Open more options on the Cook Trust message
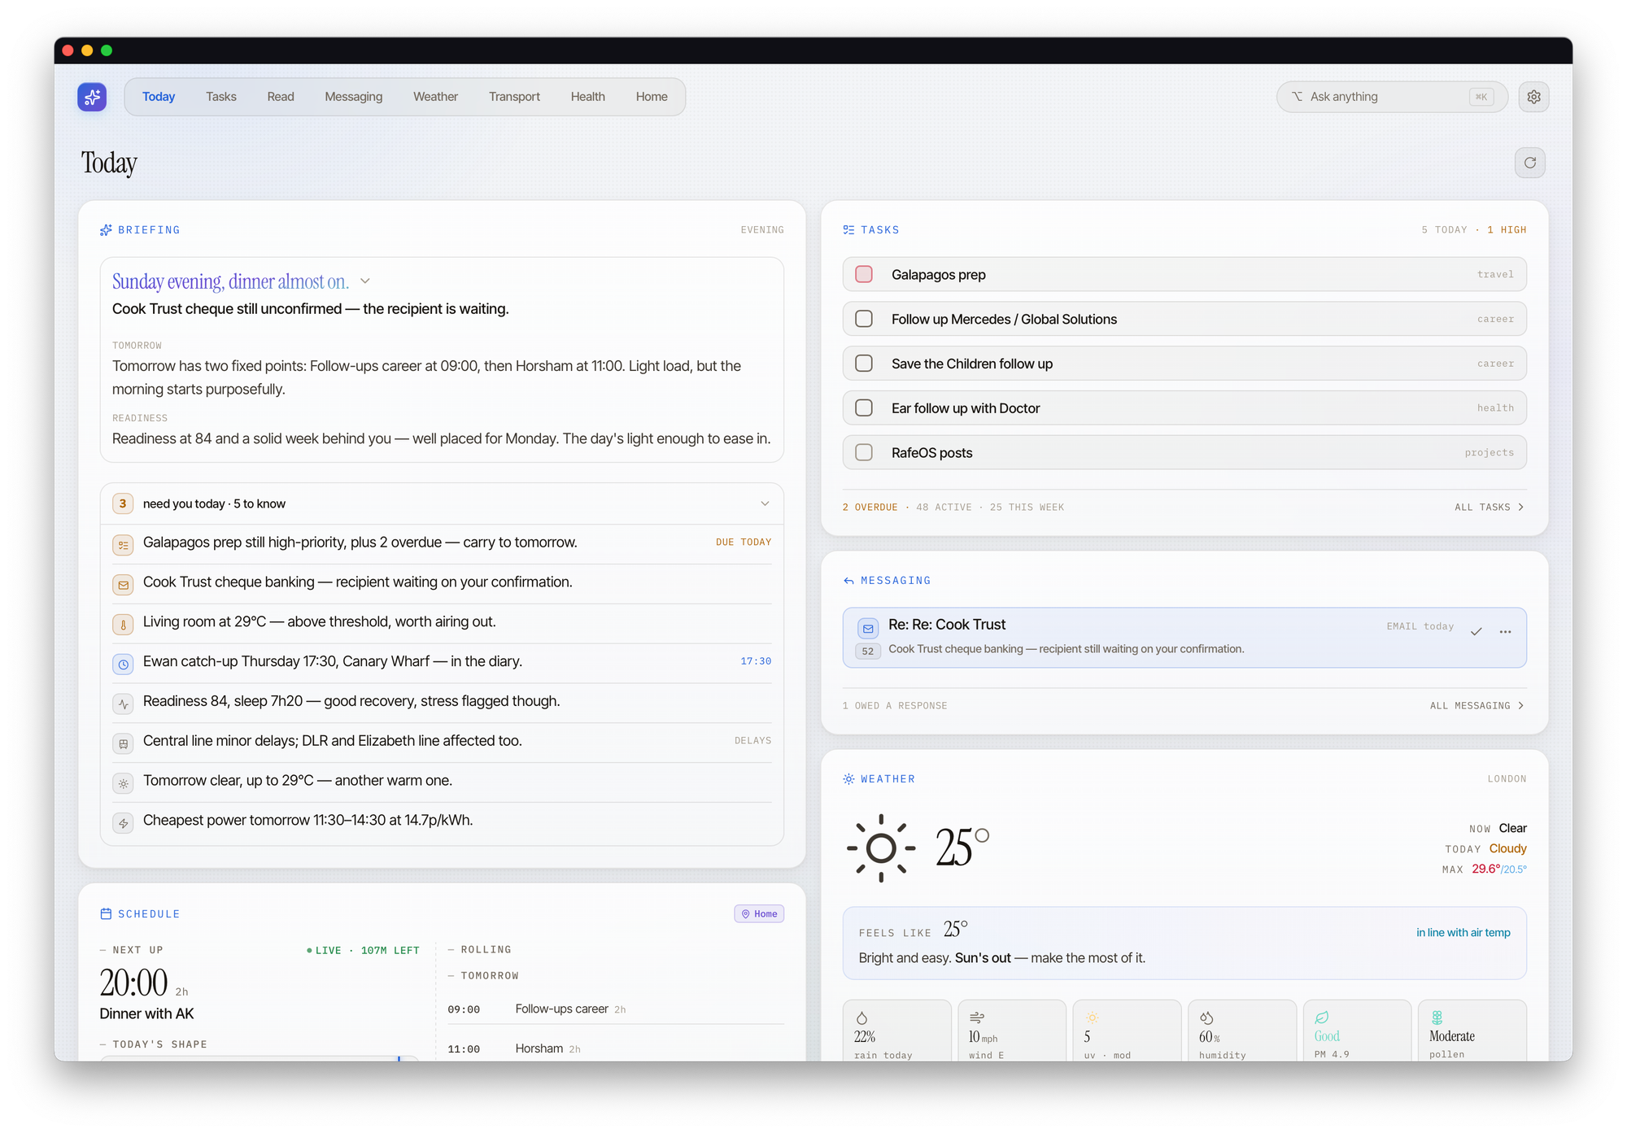The image size is (1627, 1133). pos(1505,632)
